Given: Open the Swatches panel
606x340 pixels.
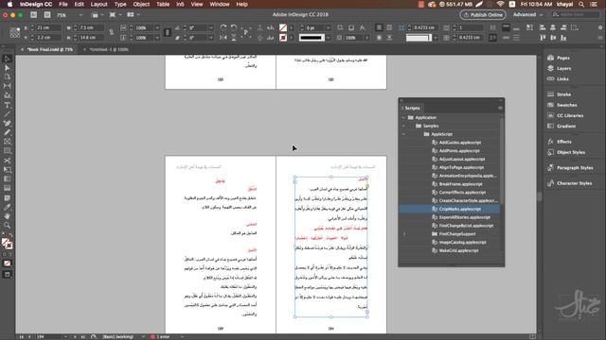Looking at the screenshot, I should (566, 105).
